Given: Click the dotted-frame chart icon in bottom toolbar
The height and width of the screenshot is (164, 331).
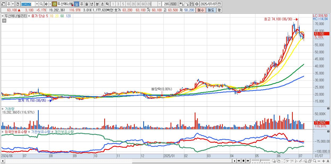Looking at the screenshot, I should (x=283, y=161).
